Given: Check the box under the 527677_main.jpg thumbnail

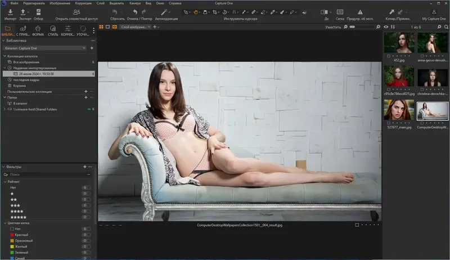Looking at the screenshot, I should [x=388, y=124].
